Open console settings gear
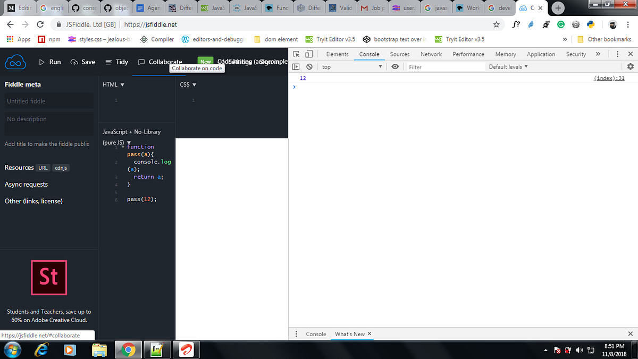 pyautogui.click(x=631, y=66)
